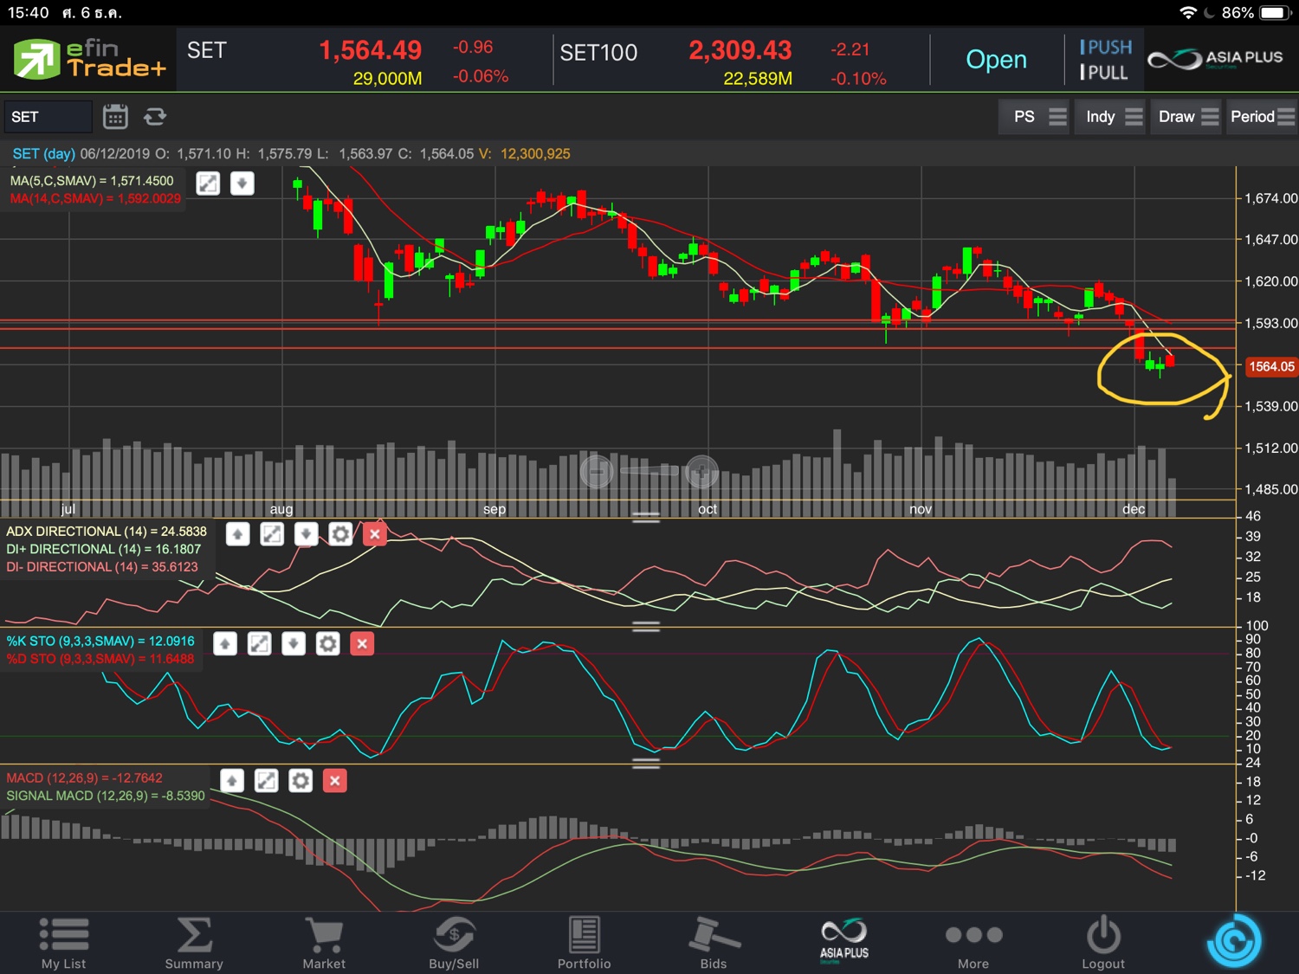
Task: Edit the SET symbol input field
Action: pyautogui.click(x=48, y=117)
